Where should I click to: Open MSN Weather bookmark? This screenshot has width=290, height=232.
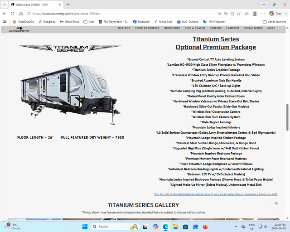214,22
